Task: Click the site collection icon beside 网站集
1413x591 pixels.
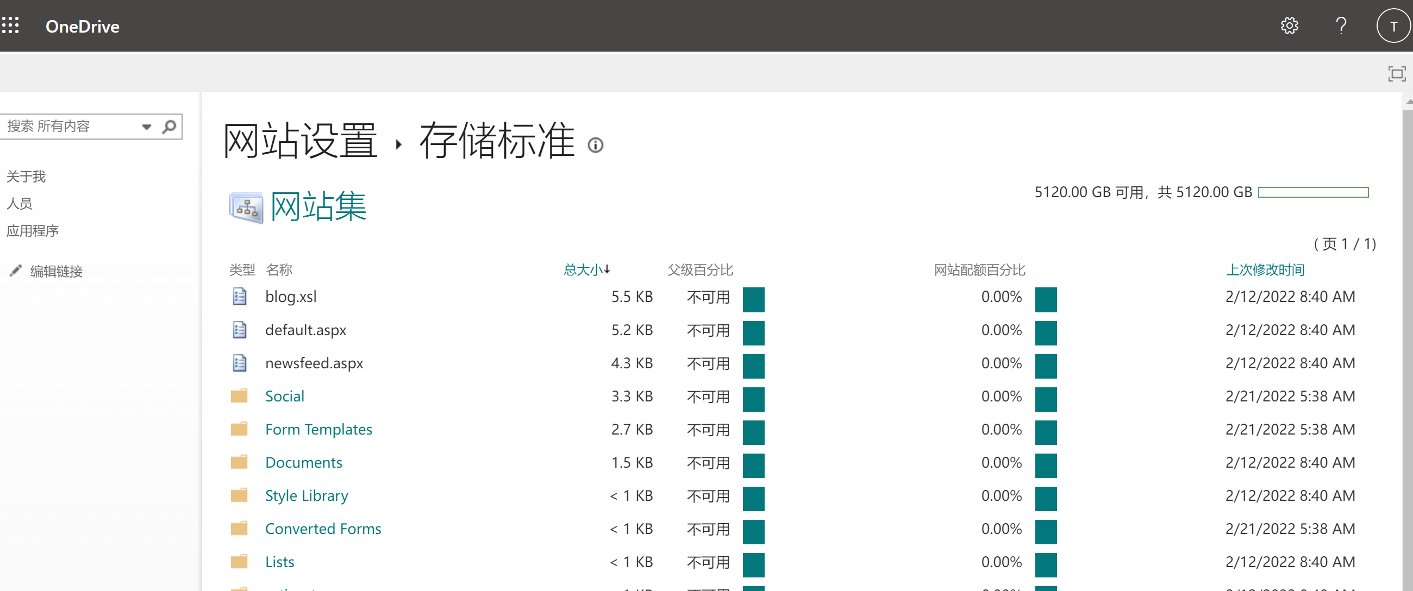Action: [245, 208]
